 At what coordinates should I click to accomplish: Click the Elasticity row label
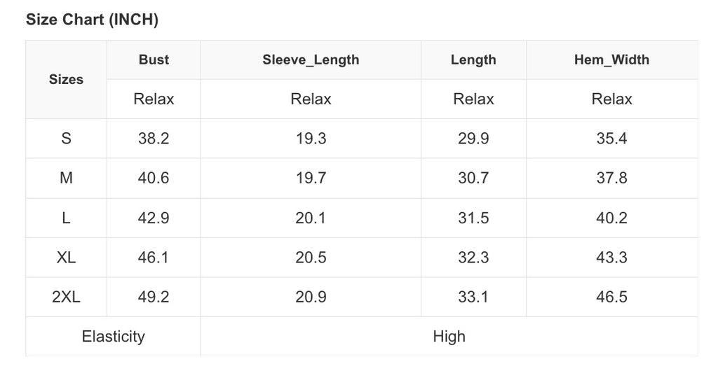(113, 337)
